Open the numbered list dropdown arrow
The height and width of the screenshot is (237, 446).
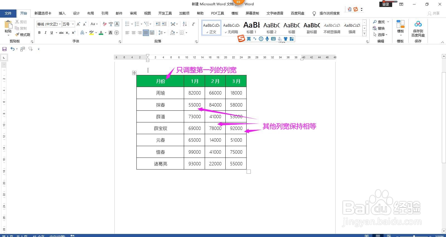[x=141, y=24]
